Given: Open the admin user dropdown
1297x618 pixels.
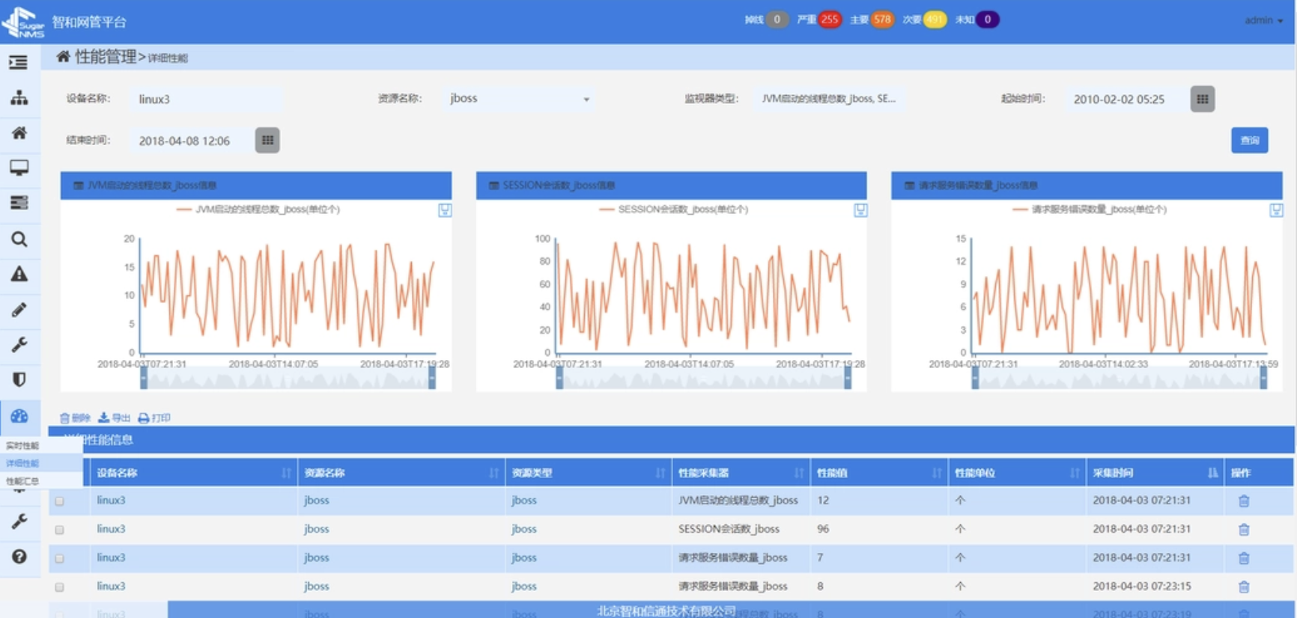Looking at the screenshot, I should pyautogui.click(x=1263, y=20).
